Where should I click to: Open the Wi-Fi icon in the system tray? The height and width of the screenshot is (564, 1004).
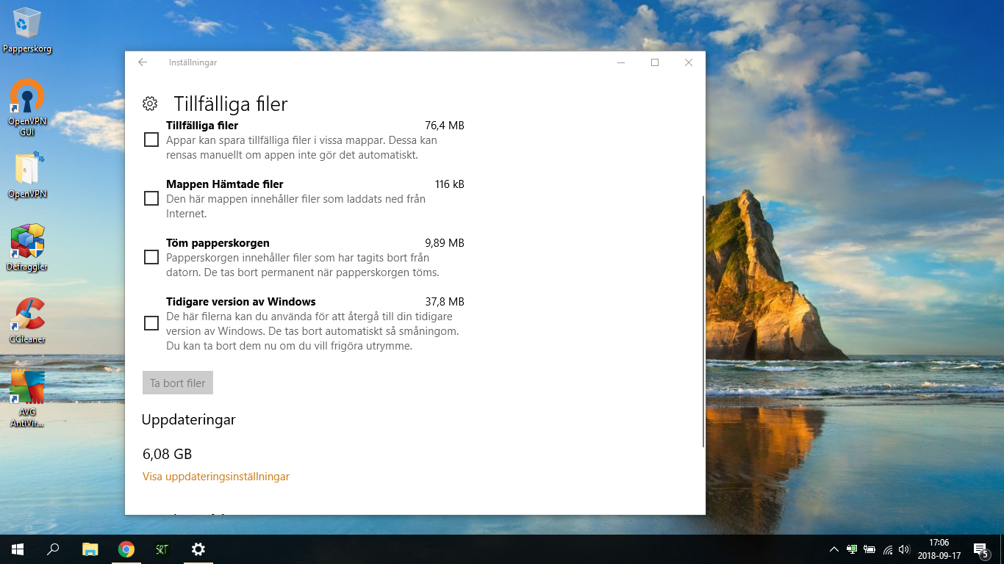point(886,549)
